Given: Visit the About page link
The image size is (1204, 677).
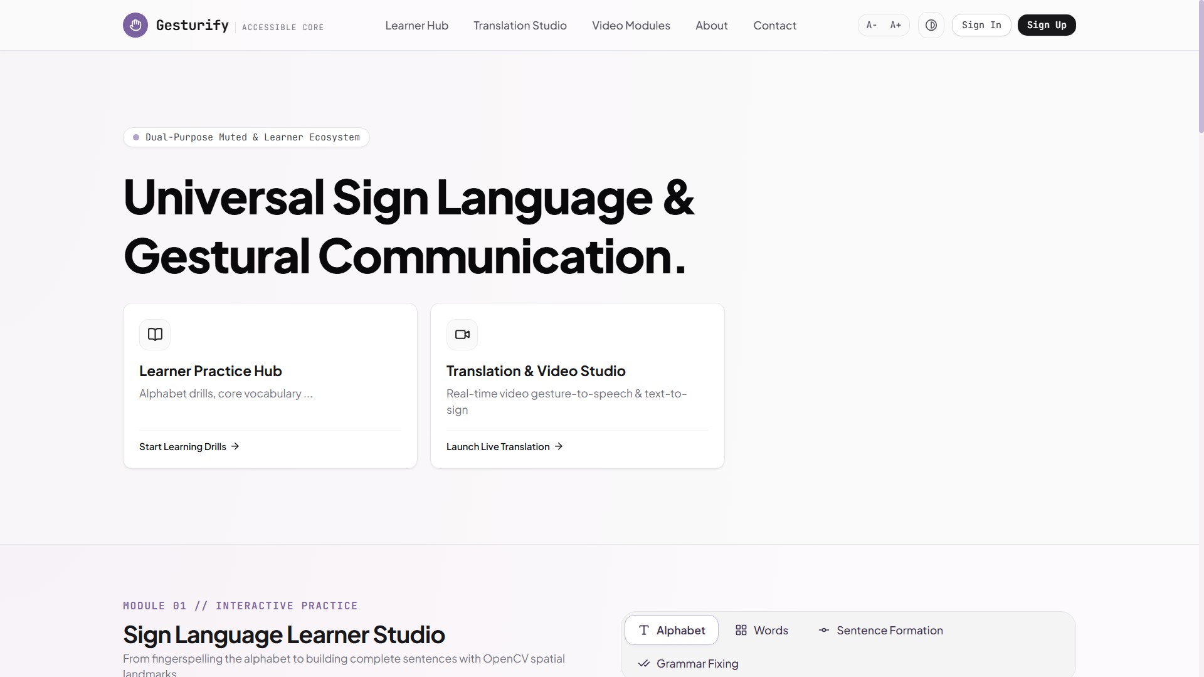Looking at the screenshot, I should (711, 25).
